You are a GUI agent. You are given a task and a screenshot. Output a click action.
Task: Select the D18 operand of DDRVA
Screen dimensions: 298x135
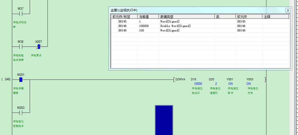pyautogui.click(x=193, y=80)
